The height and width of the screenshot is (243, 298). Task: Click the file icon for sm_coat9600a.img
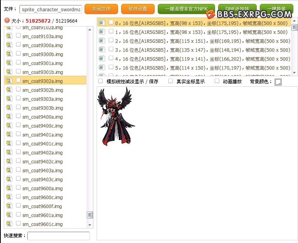9,188
